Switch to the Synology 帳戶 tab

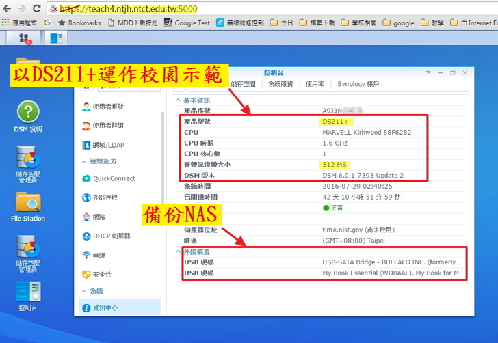pyautogui.click(x=358, y=84)
